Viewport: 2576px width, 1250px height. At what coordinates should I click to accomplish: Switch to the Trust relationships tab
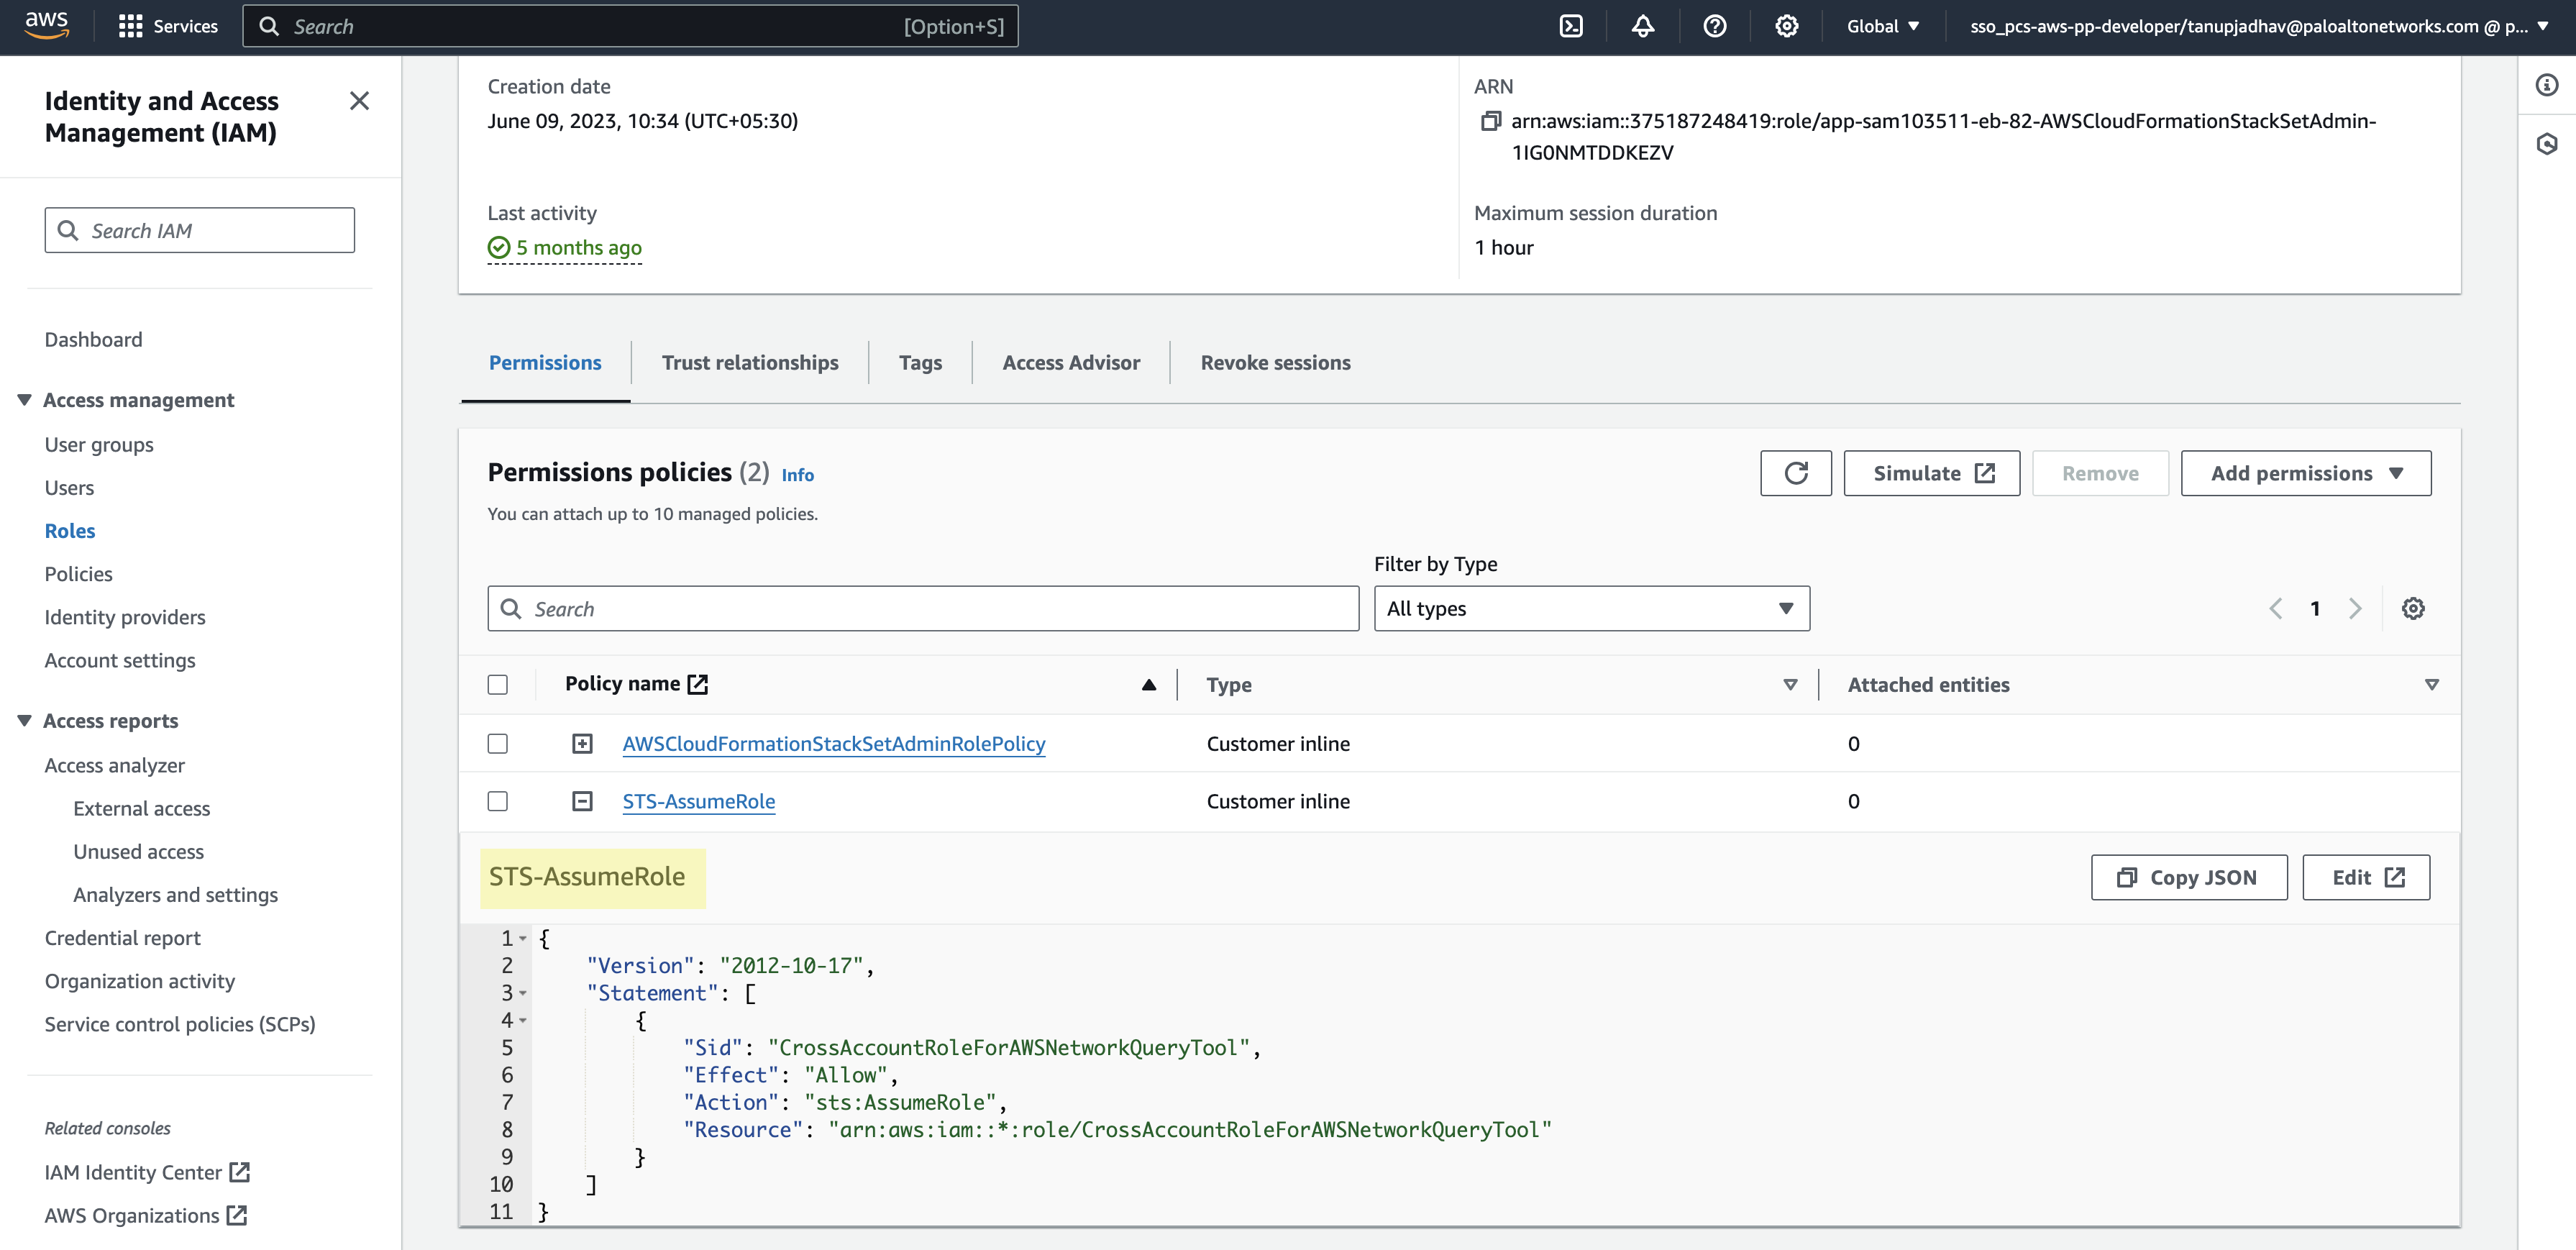(x=750, y=362)
